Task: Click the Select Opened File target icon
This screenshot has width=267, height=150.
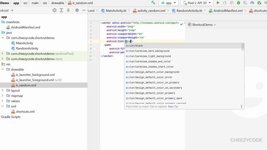Action: (55, 10)
